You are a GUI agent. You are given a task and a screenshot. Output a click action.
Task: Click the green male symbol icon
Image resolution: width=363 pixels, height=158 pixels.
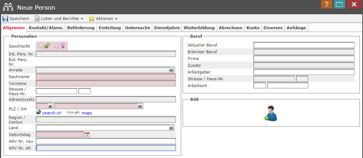pyautogui.click(x=47, y=46)
